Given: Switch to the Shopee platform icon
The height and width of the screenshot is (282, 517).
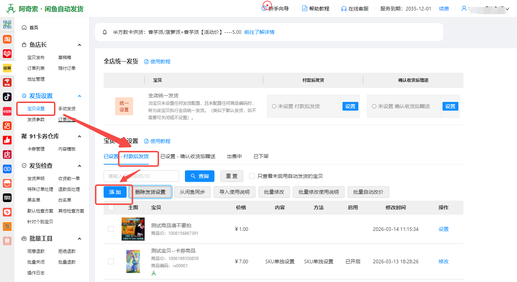Looking at the screenshot, I should point(7,241).
